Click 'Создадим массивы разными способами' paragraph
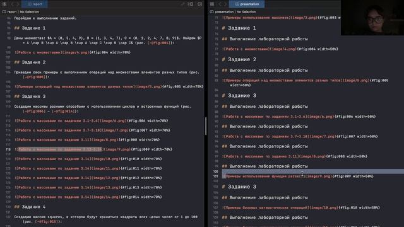 [x=102, y=109]
